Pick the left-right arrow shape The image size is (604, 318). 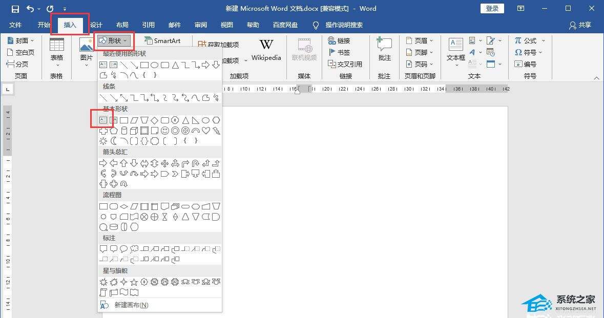144,163
